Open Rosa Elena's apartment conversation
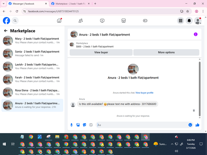This screenshot has height=155, width=207. 32,92
